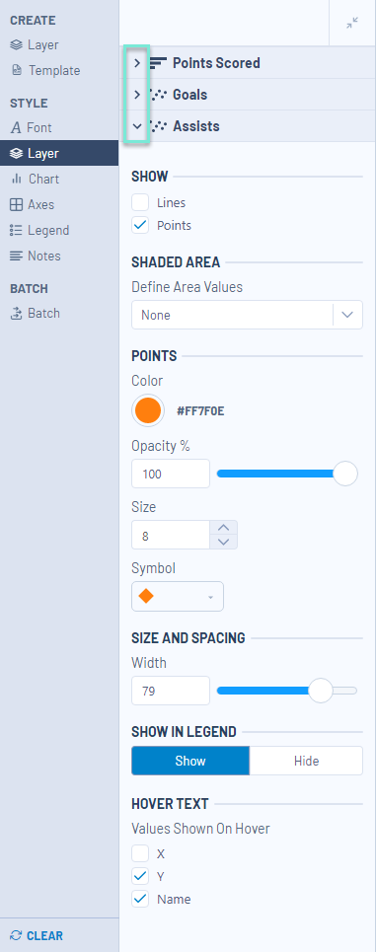This screenshot has height=952, width=376.
Task: Open Create Layer in sidebar
Action: [x=35, y=45]
